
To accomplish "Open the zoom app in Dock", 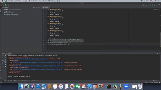I will pyautogui.click(x=126, y=86).
